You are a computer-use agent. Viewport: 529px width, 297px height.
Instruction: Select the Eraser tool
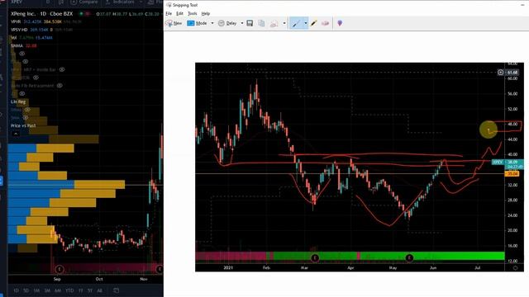(x=325, y=23)
